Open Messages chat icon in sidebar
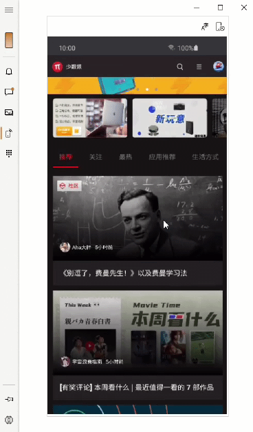 click(x=9, y=91)
